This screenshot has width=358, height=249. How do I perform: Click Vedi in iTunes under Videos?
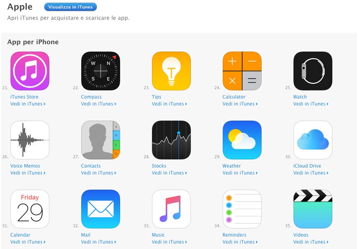(x=311, y=242)
